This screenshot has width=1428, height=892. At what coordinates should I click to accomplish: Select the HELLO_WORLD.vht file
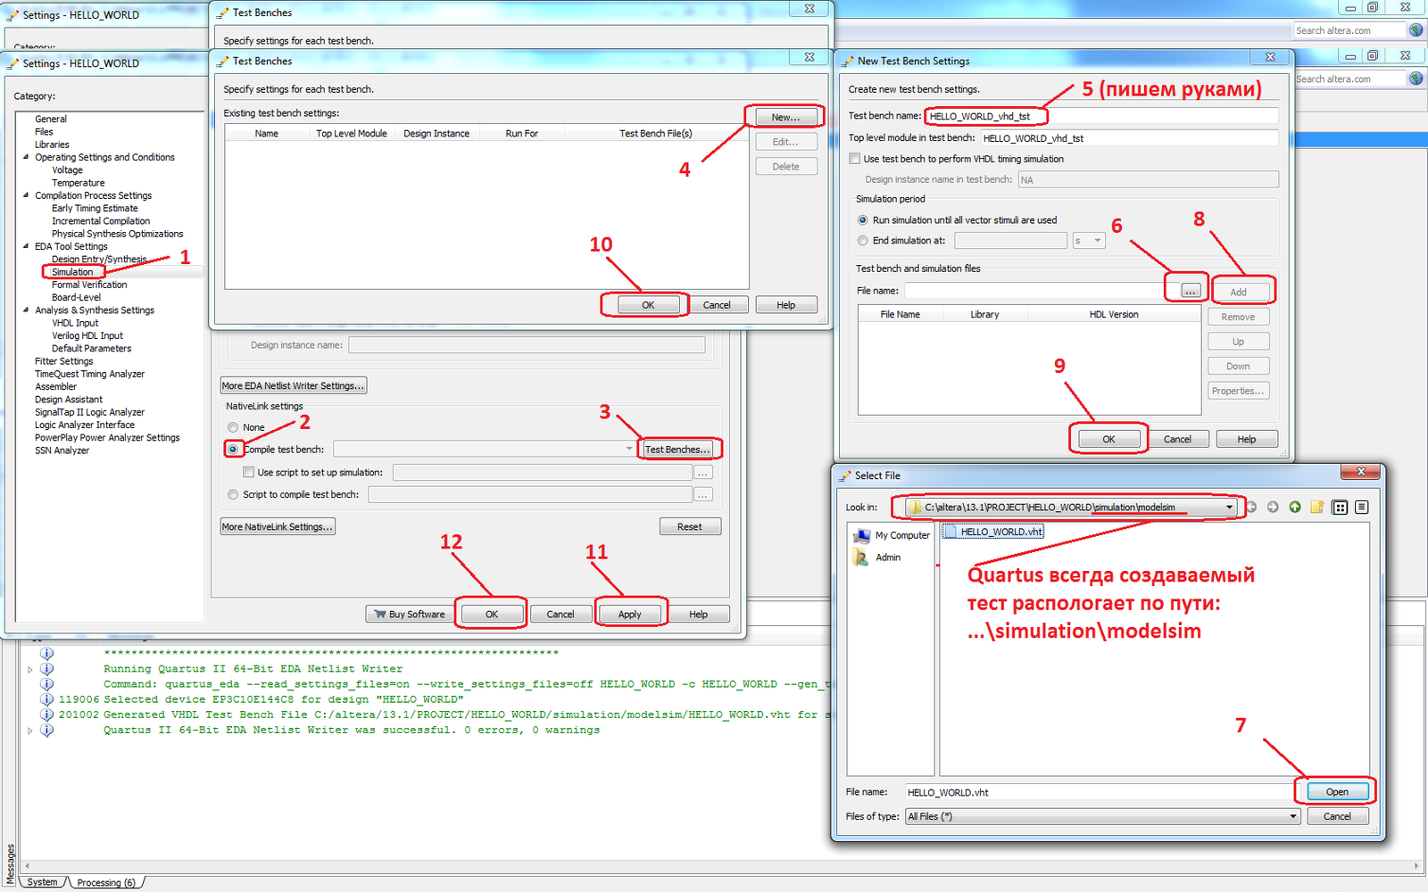(993, 532)
